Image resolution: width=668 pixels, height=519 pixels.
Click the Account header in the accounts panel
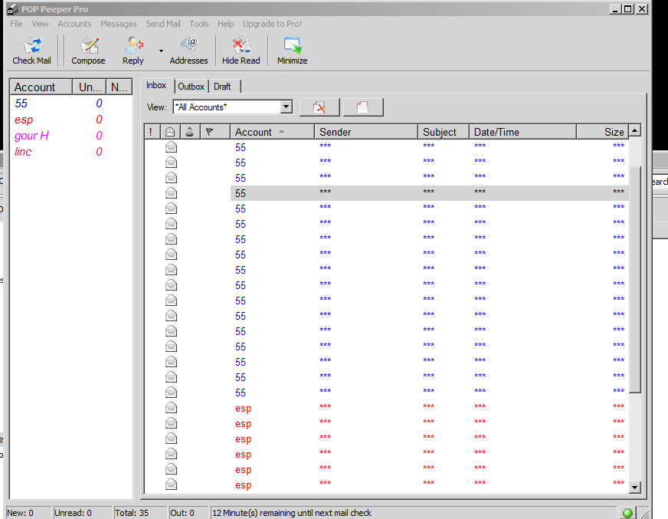(x=41, y=87)
